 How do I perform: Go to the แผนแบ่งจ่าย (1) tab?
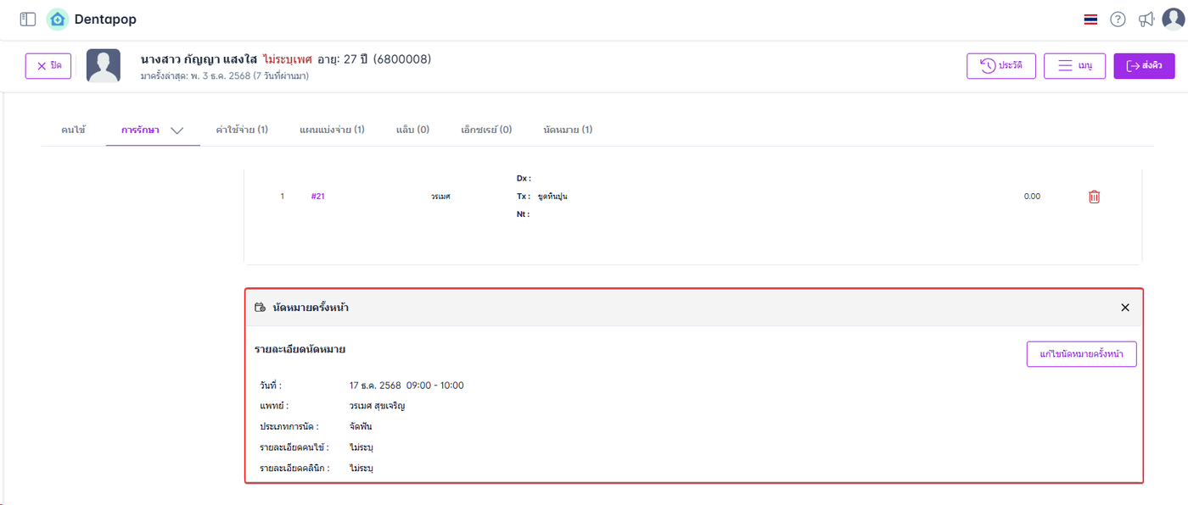(332, 130)
